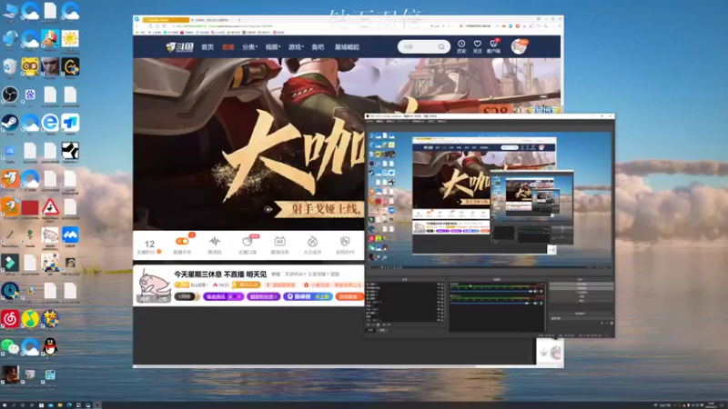This screenshot has height=409, width=728.
Task: Open the Douyu logo in the browser
Action: pos(179,47)
